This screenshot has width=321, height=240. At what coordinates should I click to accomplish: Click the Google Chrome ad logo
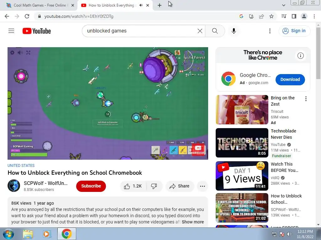click(x=229, y=79)
